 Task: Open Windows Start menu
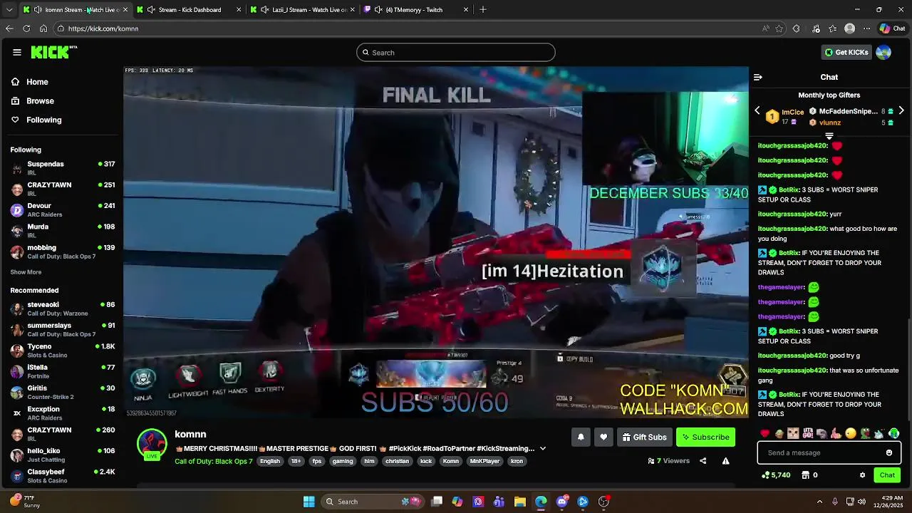[x=309, y=502]
